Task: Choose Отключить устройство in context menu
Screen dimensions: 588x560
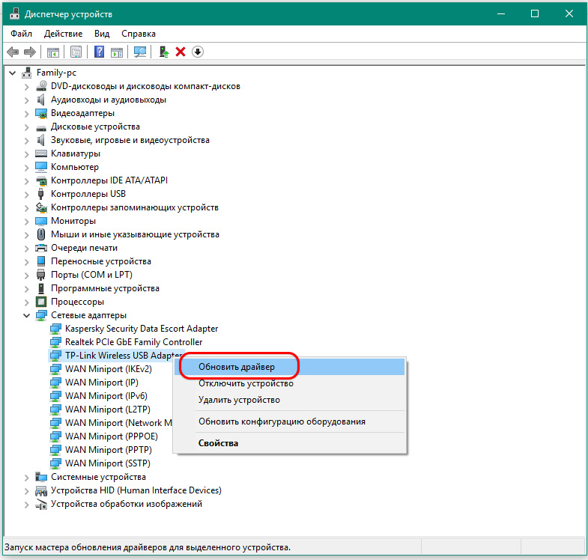Action: click(290, 383)
